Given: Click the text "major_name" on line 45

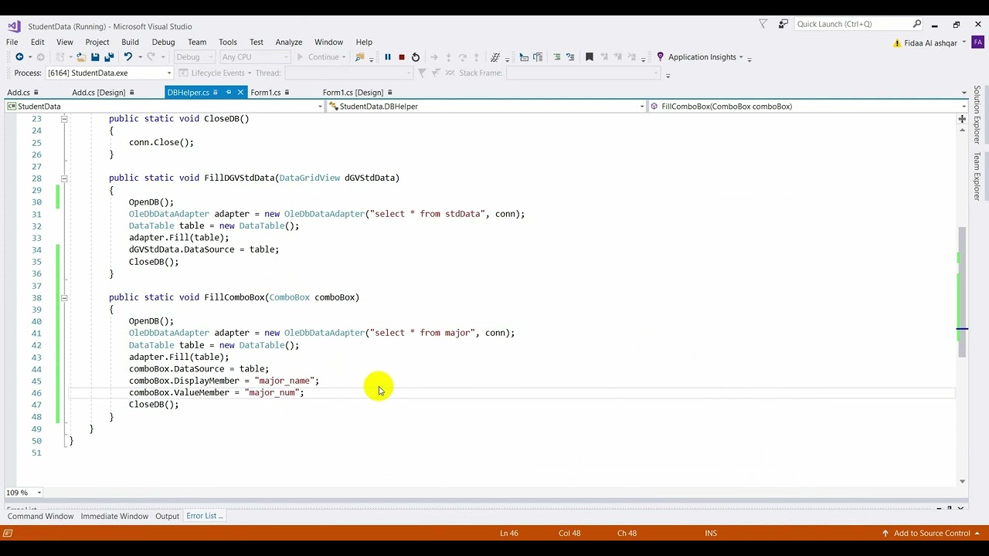Looking at the screenshot, I should [x=284, y=381].
